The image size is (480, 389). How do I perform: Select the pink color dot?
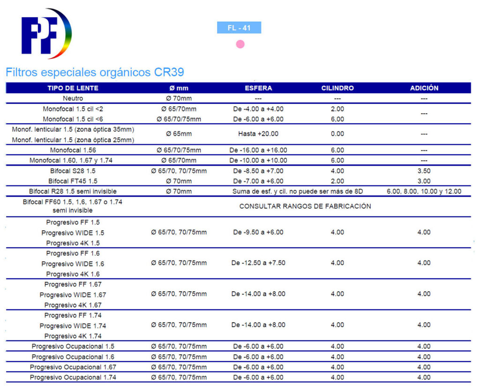(x=240, y=44)
